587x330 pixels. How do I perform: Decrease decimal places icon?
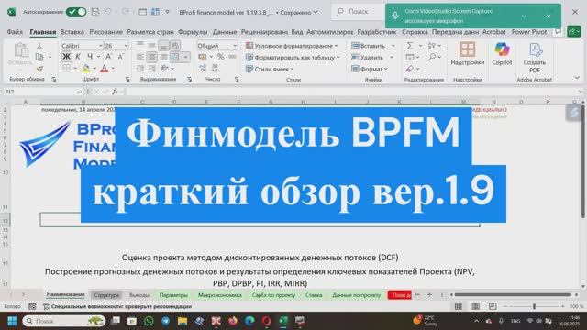(215, 69)
